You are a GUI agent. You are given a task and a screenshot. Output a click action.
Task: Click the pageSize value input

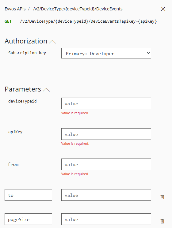(x=106, y=219)
